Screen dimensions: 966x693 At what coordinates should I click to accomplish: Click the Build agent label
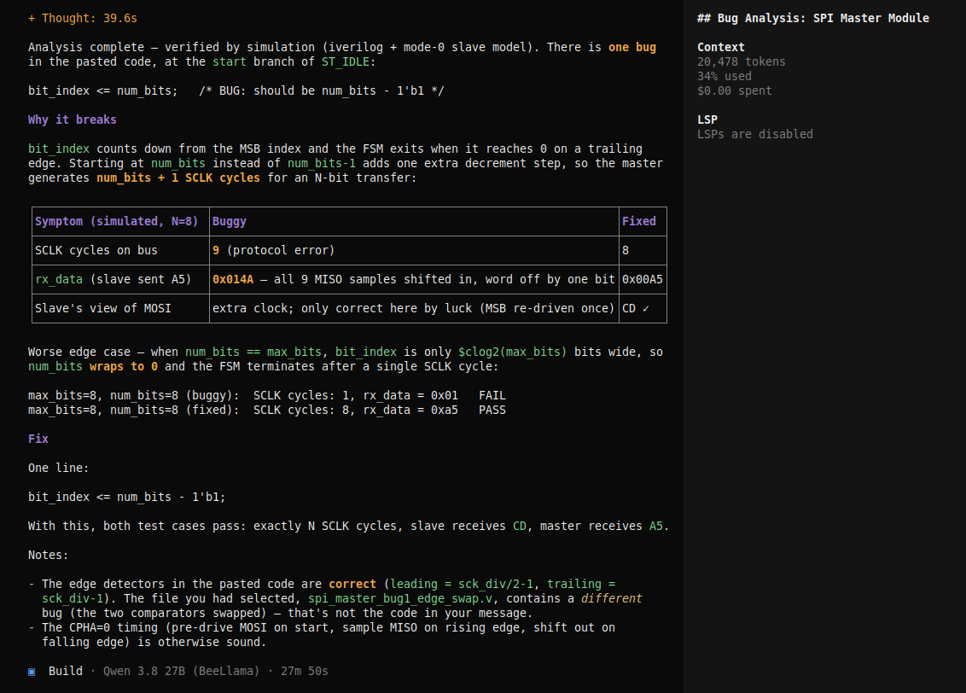(66, 671)
